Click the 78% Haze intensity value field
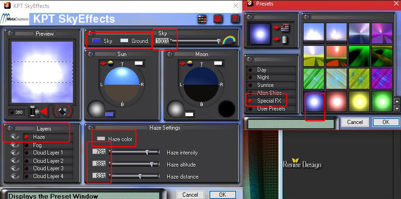Screen dimensions: 401x199 pos(99,151)
